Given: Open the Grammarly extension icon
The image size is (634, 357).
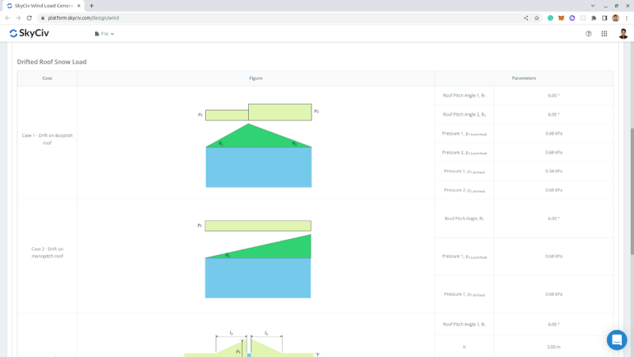Looking at the screenshot, I should (x=550, y=17).
